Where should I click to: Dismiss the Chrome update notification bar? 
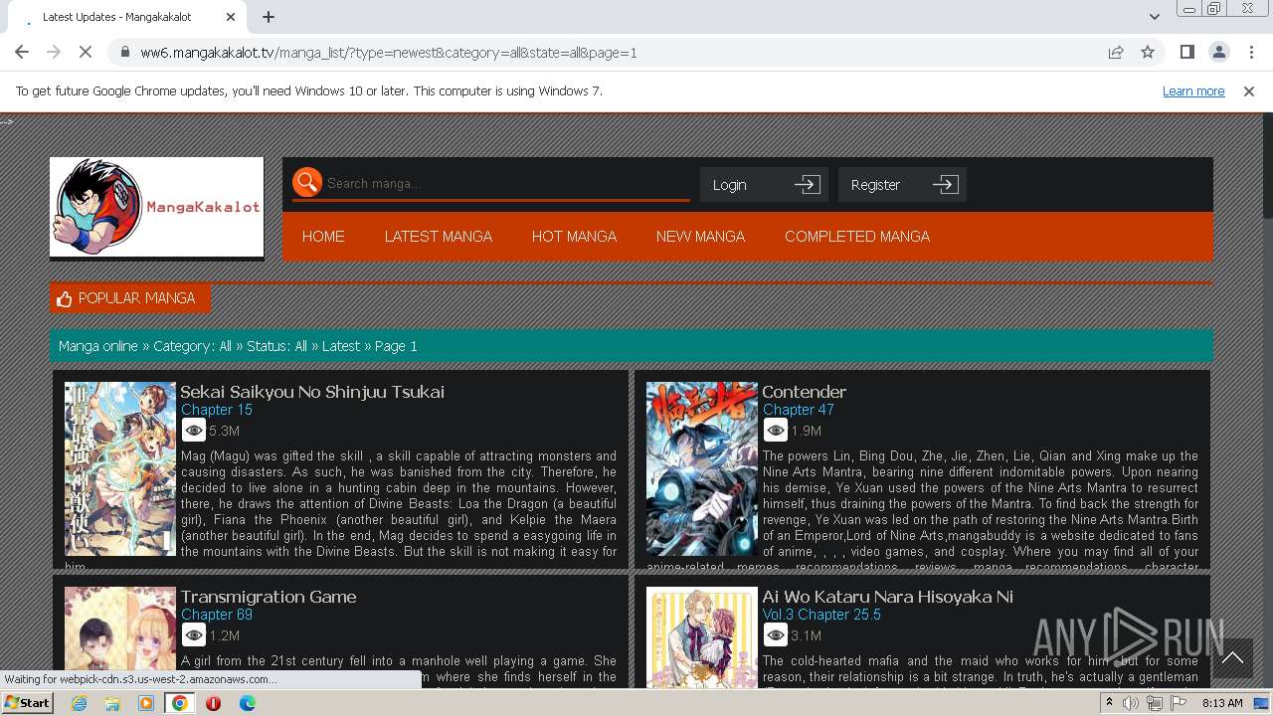(x=1249, y=90)
